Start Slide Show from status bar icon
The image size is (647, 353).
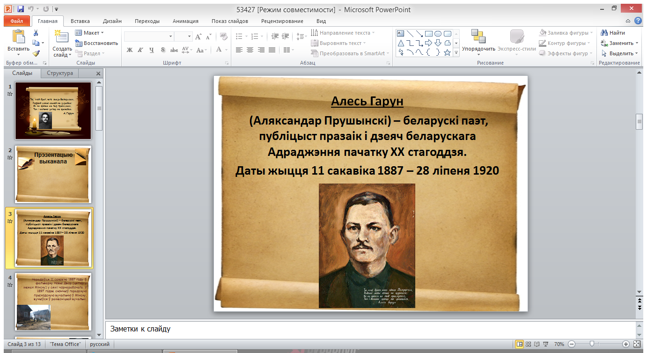pos(545,344)
